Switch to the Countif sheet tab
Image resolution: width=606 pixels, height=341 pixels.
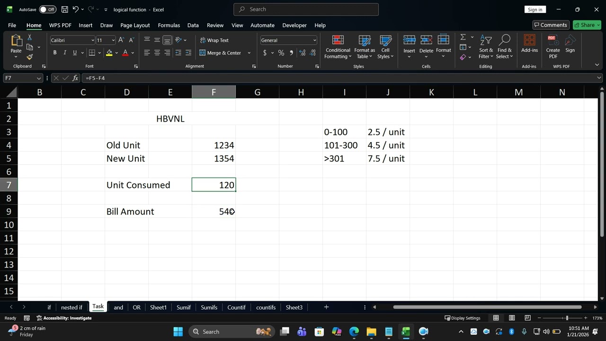(x=236, y=307)
